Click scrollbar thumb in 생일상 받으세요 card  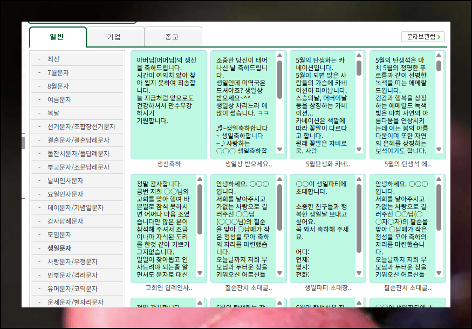point(279,79)
